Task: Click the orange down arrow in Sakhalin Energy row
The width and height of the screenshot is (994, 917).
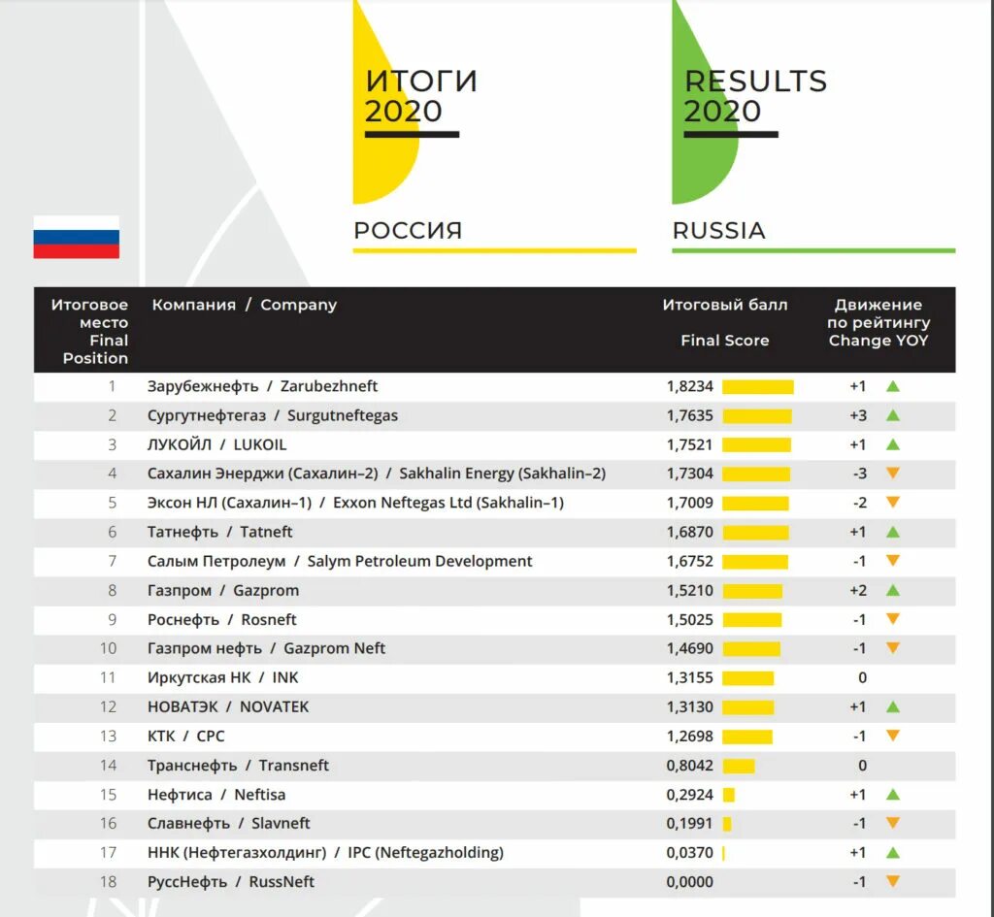Action: (x=893, y=473)
